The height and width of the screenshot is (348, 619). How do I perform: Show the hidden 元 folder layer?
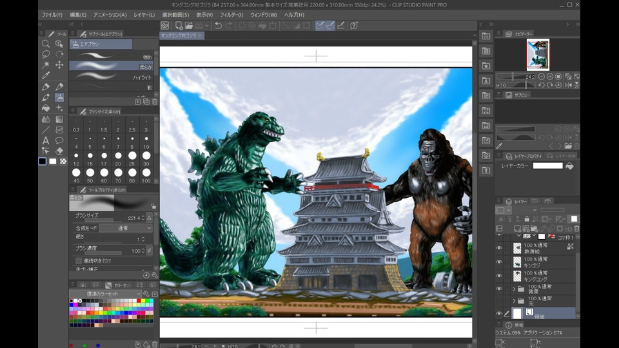tap(499, 301)
